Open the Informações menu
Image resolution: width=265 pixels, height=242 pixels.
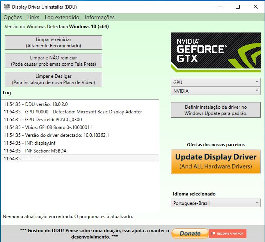pos(100,17)
